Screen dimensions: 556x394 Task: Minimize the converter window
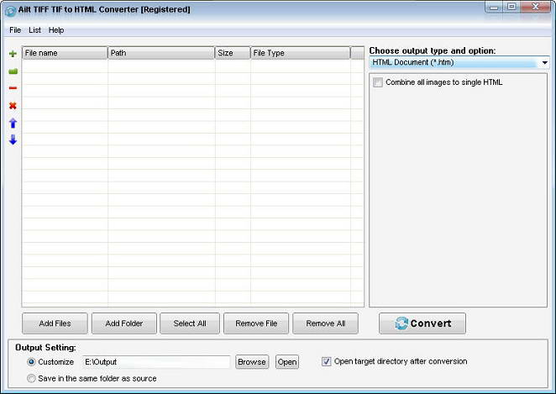click(x=494, y=8)
